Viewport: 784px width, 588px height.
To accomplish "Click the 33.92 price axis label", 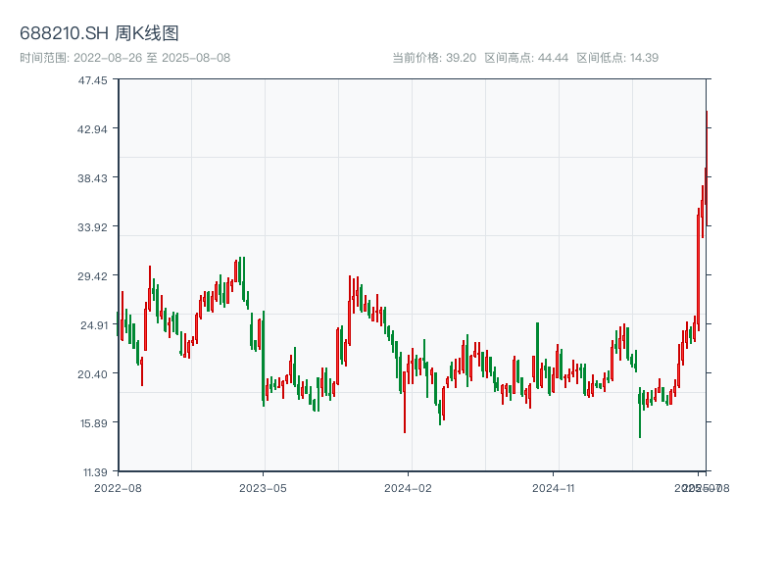I will (94, 227).
